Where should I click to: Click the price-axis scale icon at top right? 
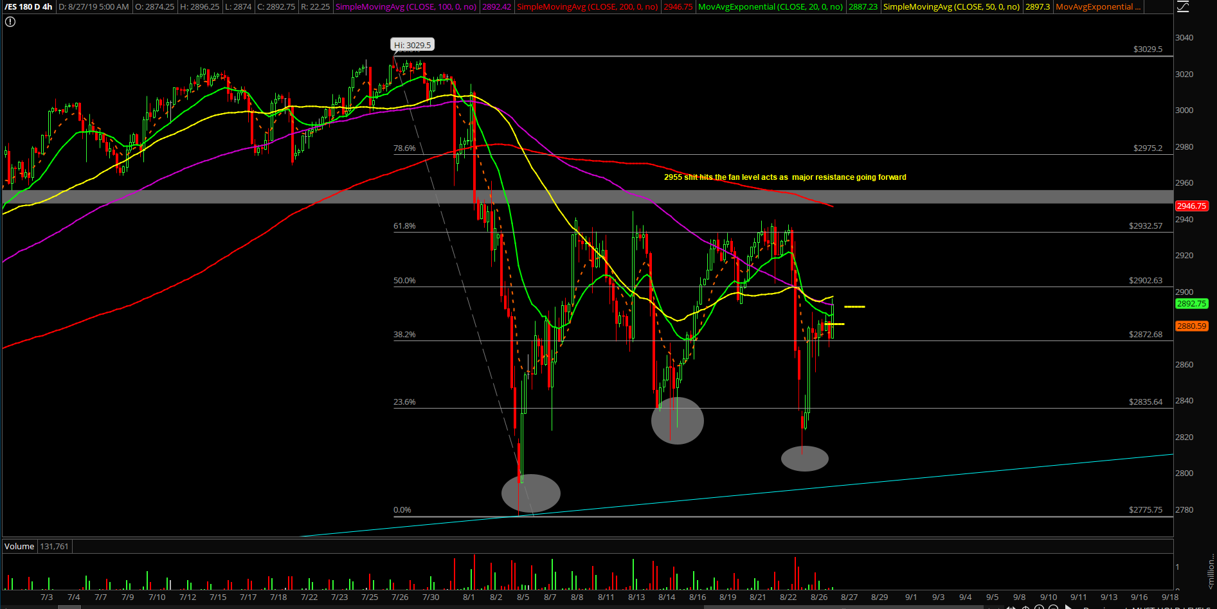(x=1183, y=7)
